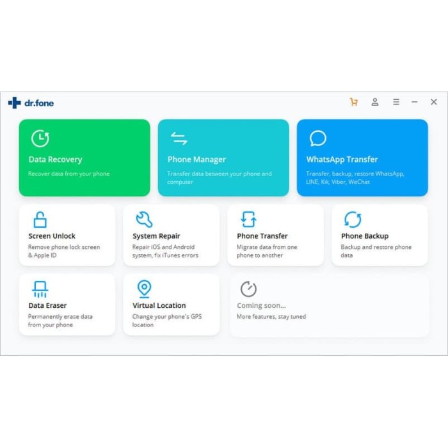Click the Data Eraser shredder icon
The height and width of the screenshot is (448, 448).
point(40,289)
